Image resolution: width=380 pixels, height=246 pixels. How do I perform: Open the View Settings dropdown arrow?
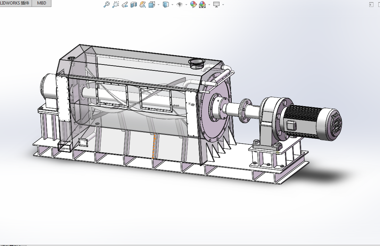(223, 5)
